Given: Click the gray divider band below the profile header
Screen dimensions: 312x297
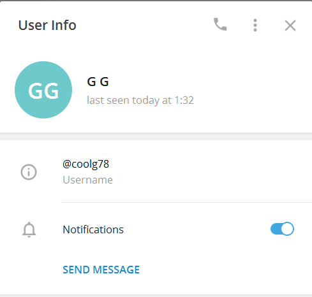Looking at the screenshot, I should [x=156, y=136].
